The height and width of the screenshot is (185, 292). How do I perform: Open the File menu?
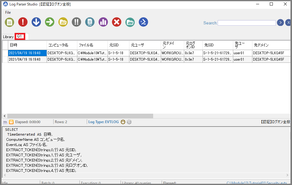tap(8, 12)
